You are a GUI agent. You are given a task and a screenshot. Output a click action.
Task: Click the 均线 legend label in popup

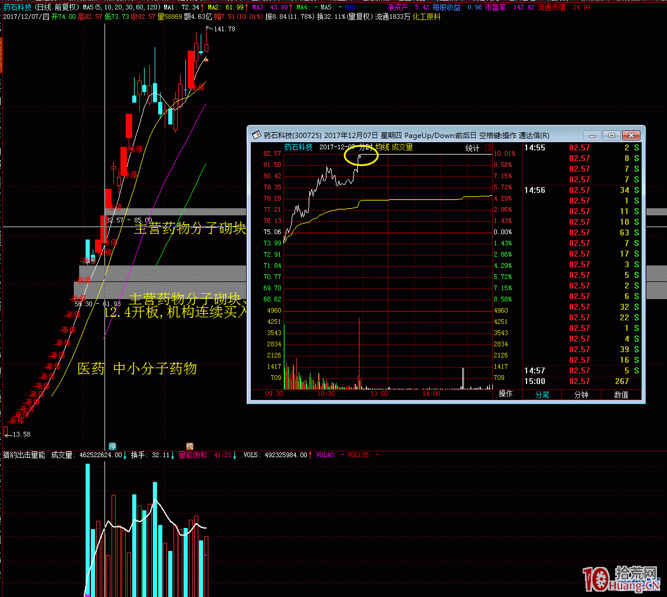pyautogui.click(x=382, y=147)
